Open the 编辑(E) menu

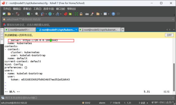click(x=17, y=9)
